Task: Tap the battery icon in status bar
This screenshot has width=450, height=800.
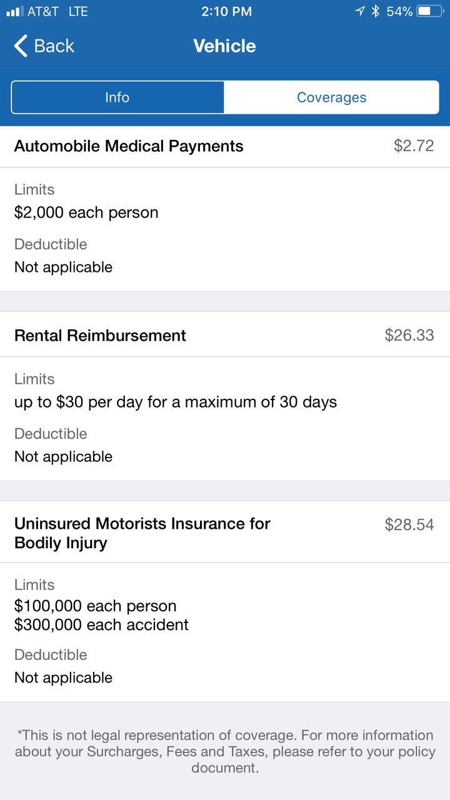Action: [x=429, y=11]
